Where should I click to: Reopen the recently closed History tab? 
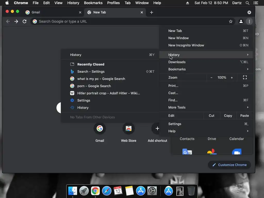110,108
